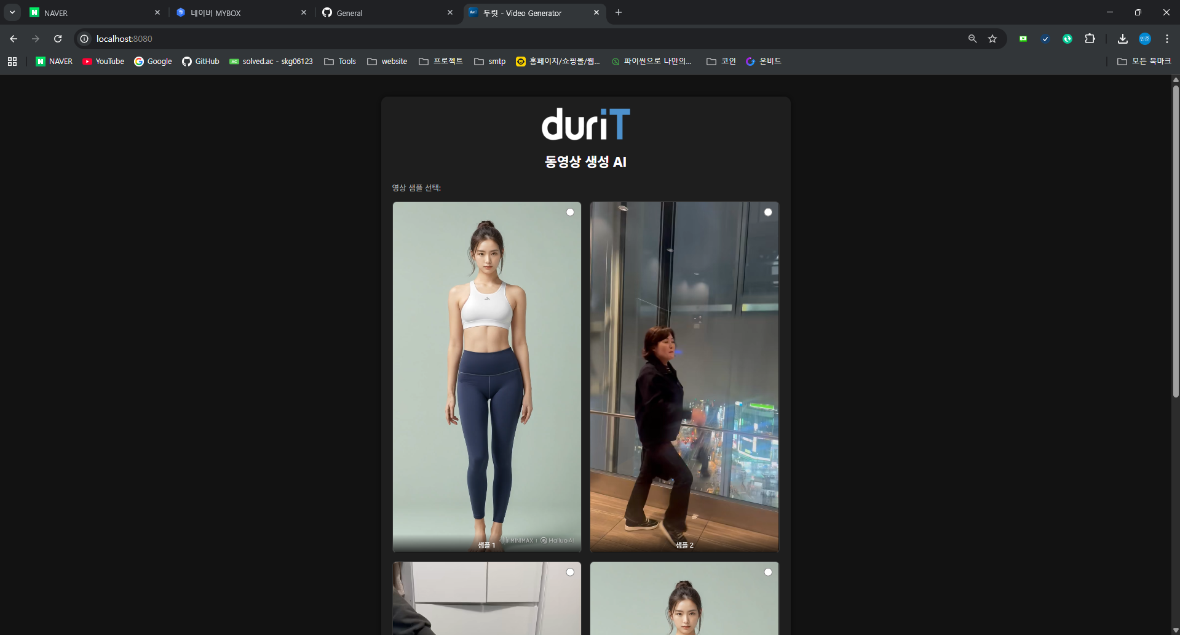Image resolution: width=1180 pixels, height=635 pixels.
Task: Switch to the NAVER tab
Action: [x=95, y=12]
